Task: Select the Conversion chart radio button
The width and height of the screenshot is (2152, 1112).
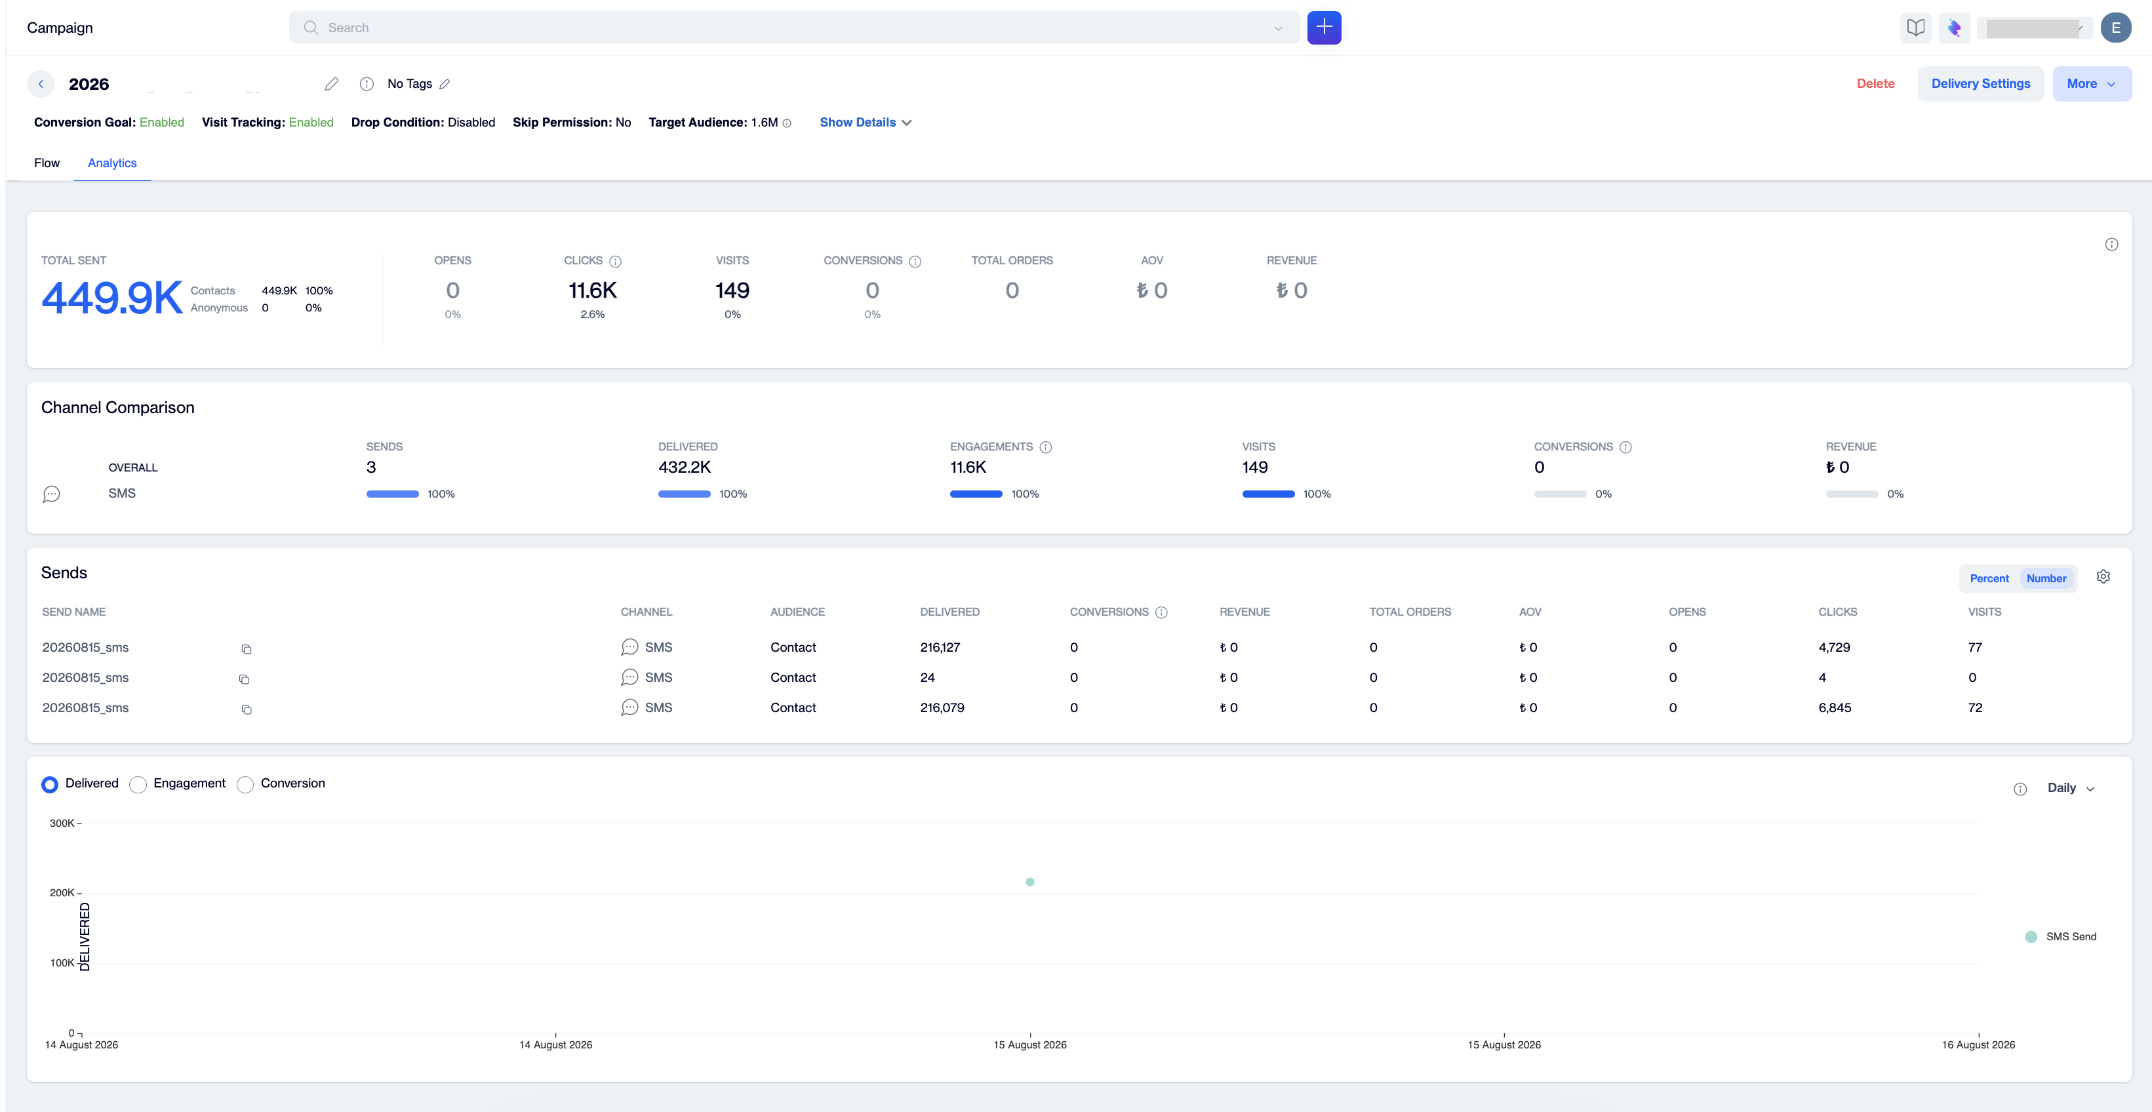Action: [246, 785]
